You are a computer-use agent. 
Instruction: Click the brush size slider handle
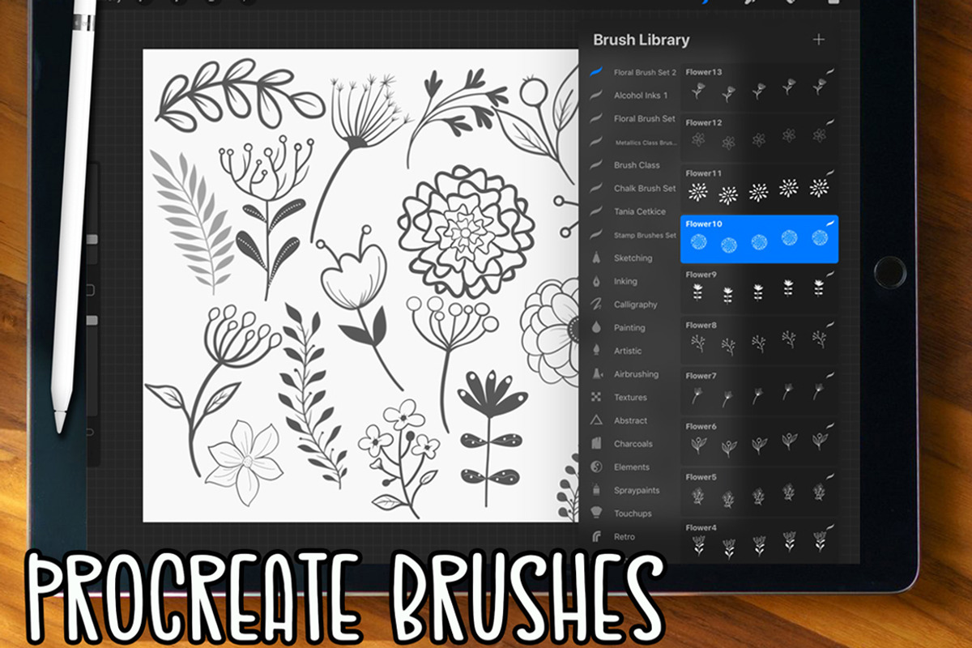pyautogui.click(x=92, y=240)
